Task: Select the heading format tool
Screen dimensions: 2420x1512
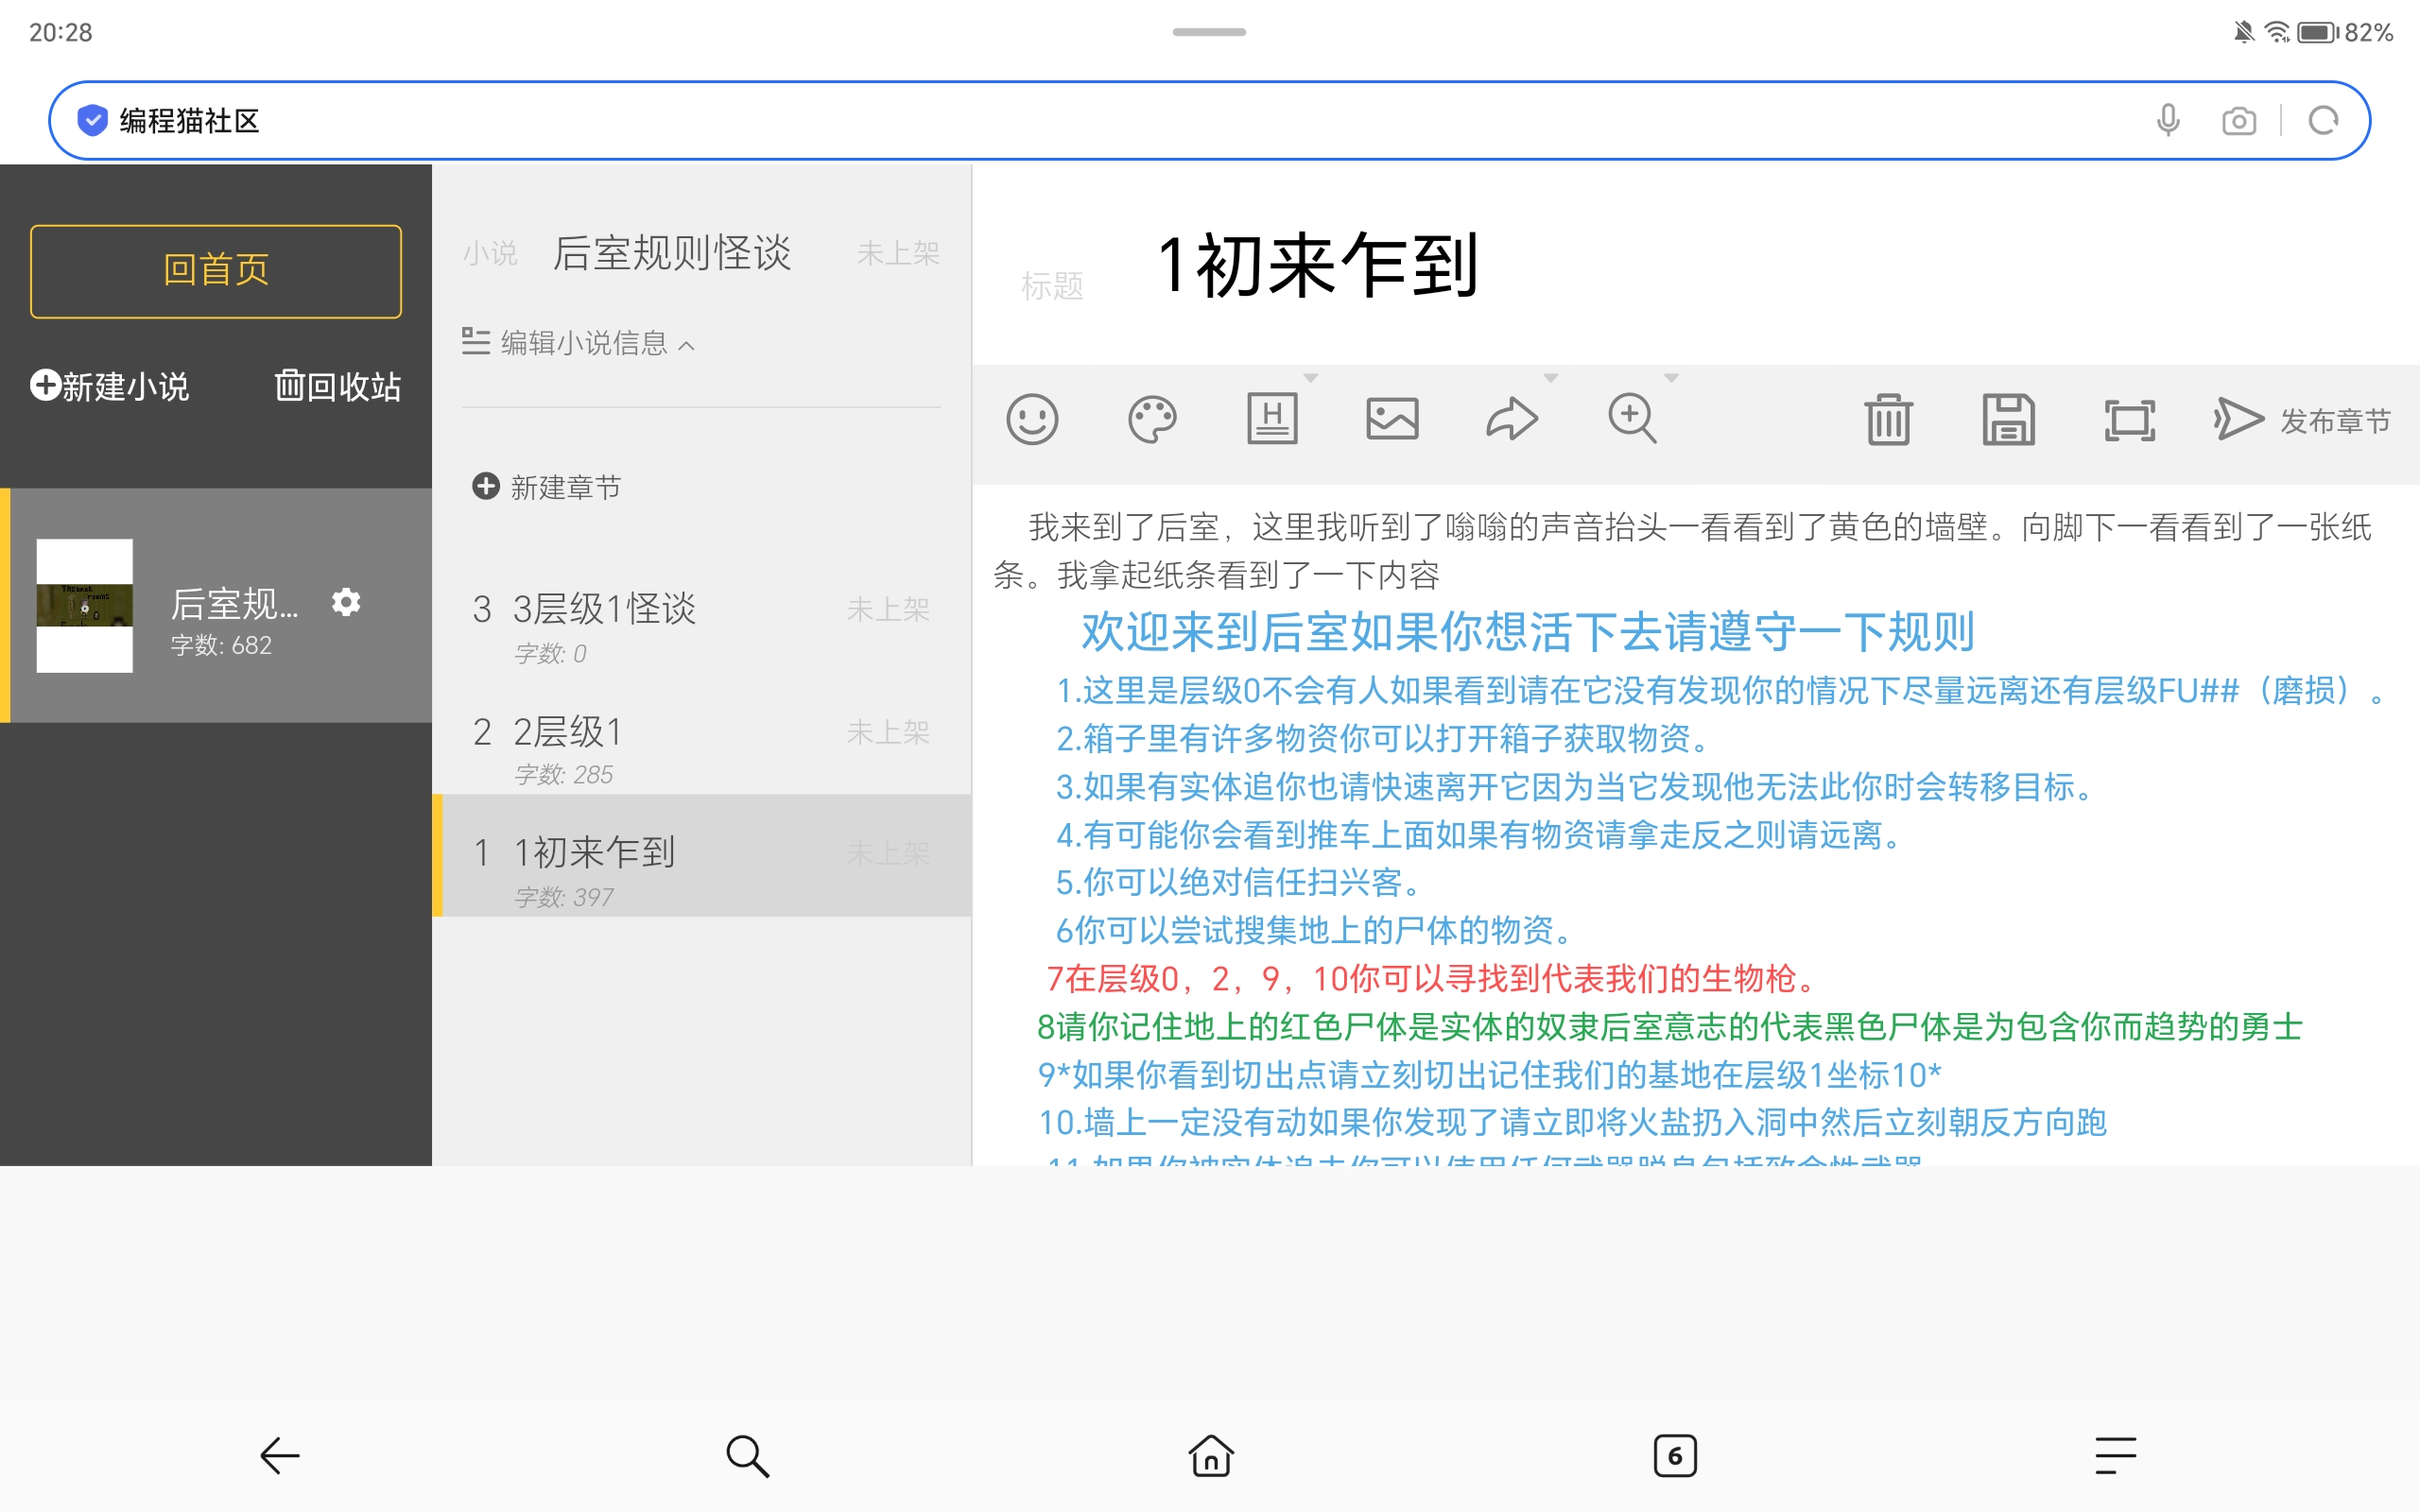Action: tap(1272, 419)
